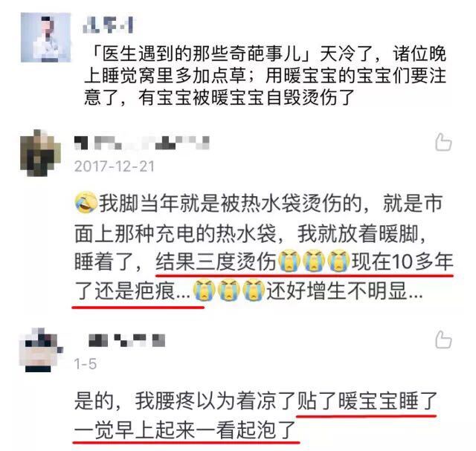
Task: Tap last crying emoji before 还好增生不明显
Action: click(x=254, y=290)
